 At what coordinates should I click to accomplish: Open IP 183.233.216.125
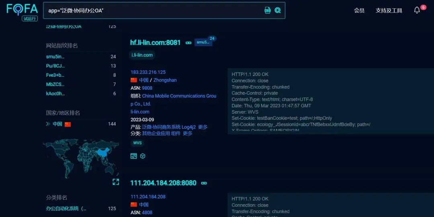148,72
